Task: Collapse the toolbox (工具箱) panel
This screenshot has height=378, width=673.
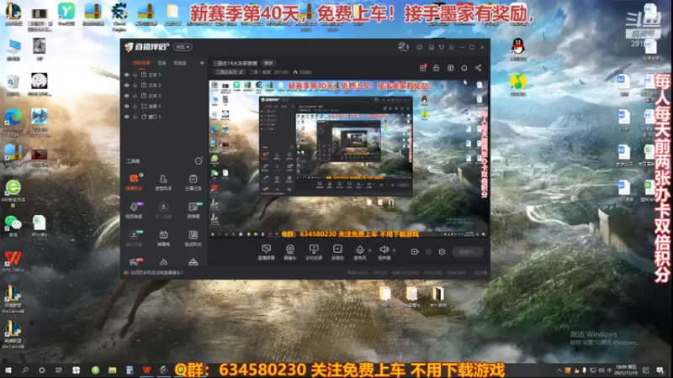Action: point(199,161)
